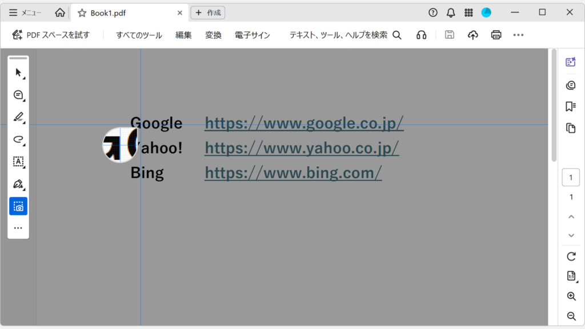Switch to the Book1.pdf tab
The image size is (585, 329).
129,13
